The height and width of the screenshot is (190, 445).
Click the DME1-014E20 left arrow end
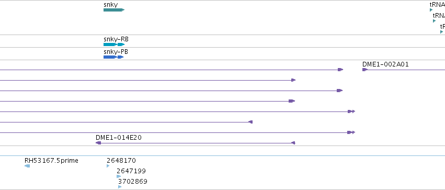[x=98, y=143]
